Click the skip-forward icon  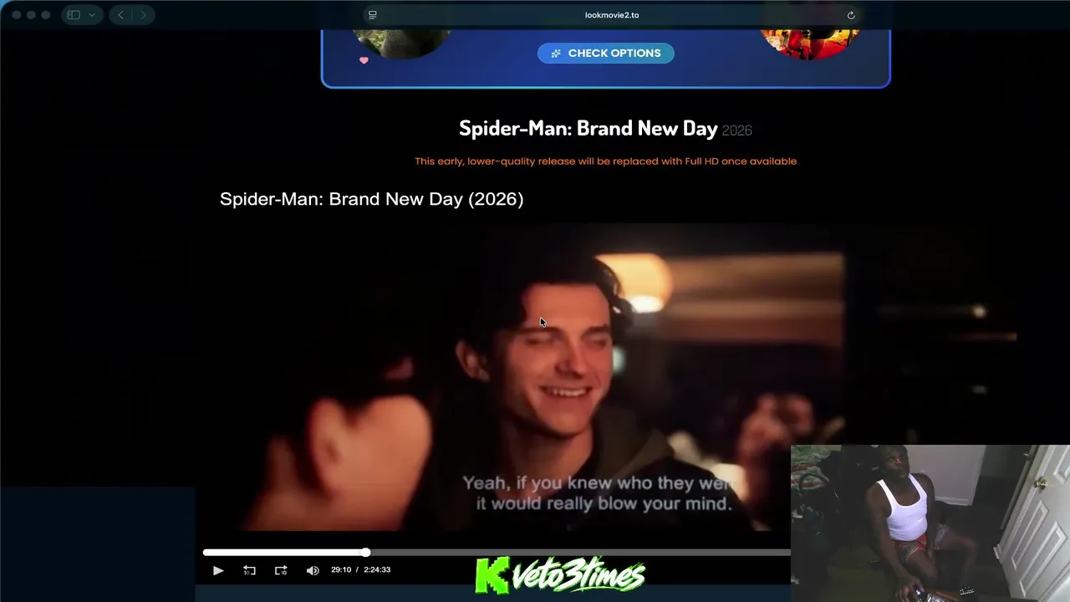point(281,570)
